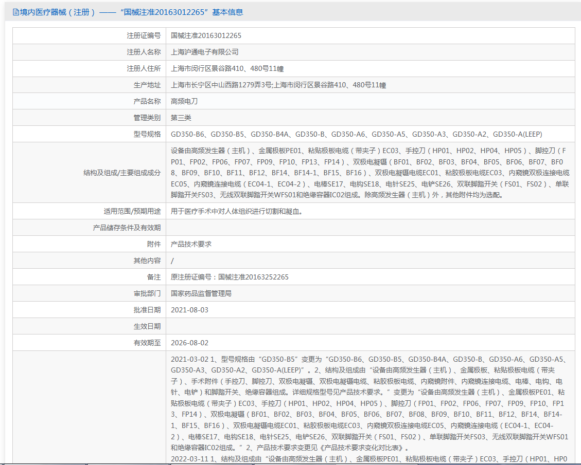Image resolution: width=581 pixels, height=465 pixels.
Task: Click the 结构及组成 description starting 设备由高频发生器
Action: (370, 173)
